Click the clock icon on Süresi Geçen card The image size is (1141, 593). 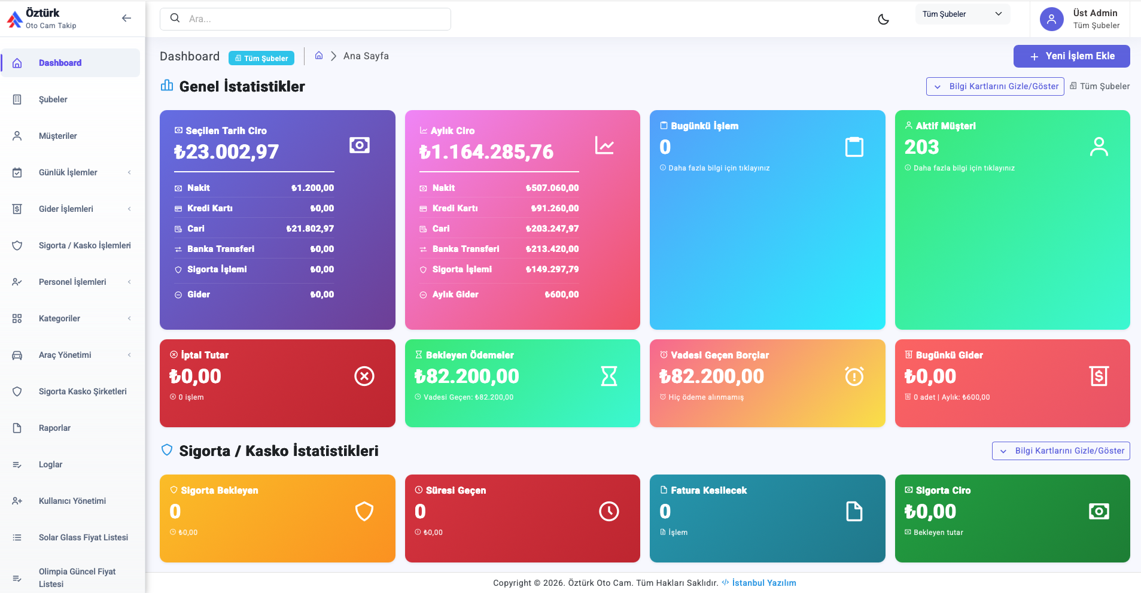[609, 512]
